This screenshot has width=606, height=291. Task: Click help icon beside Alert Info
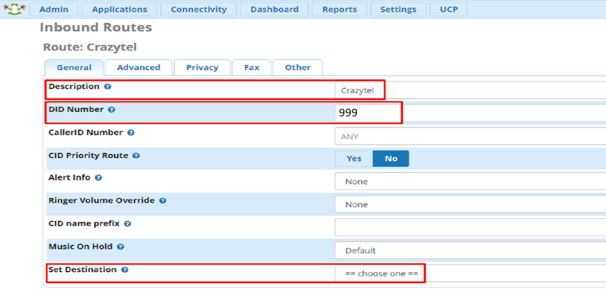98,178
